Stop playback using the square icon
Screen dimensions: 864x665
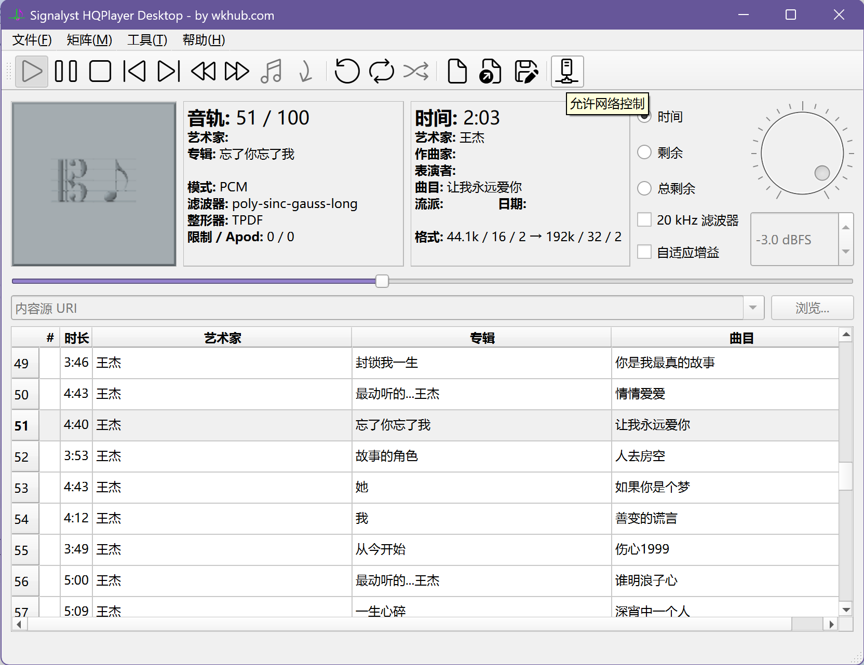[x=100, y=71]
